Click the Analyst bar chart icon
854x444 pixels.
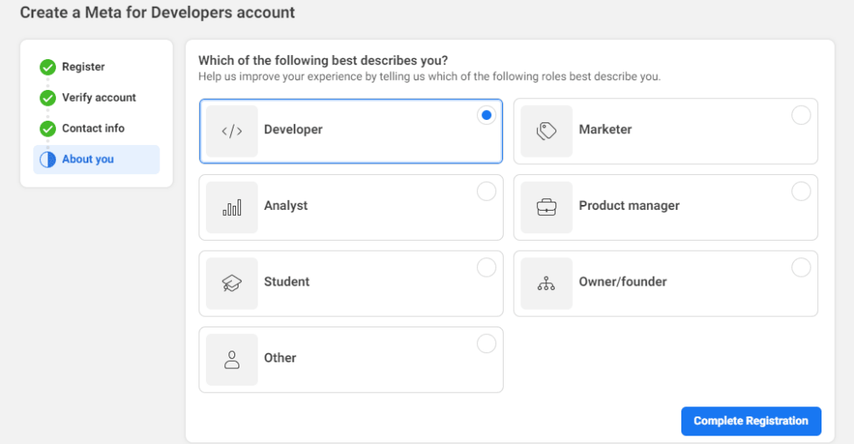pos(232,207)
